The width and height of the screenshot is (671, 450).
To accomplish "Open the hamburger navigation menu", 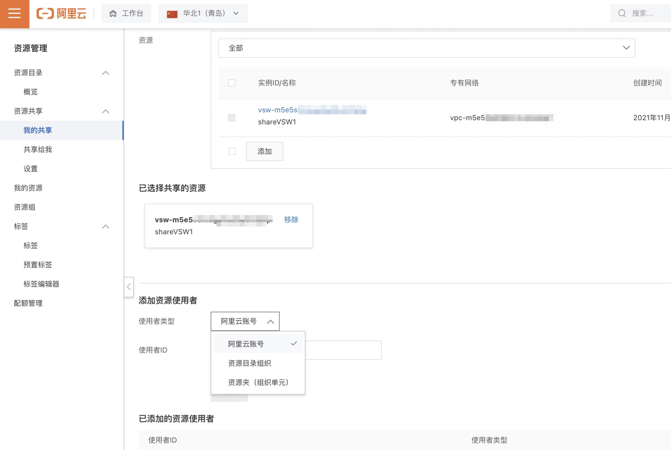I will (14, 13).
